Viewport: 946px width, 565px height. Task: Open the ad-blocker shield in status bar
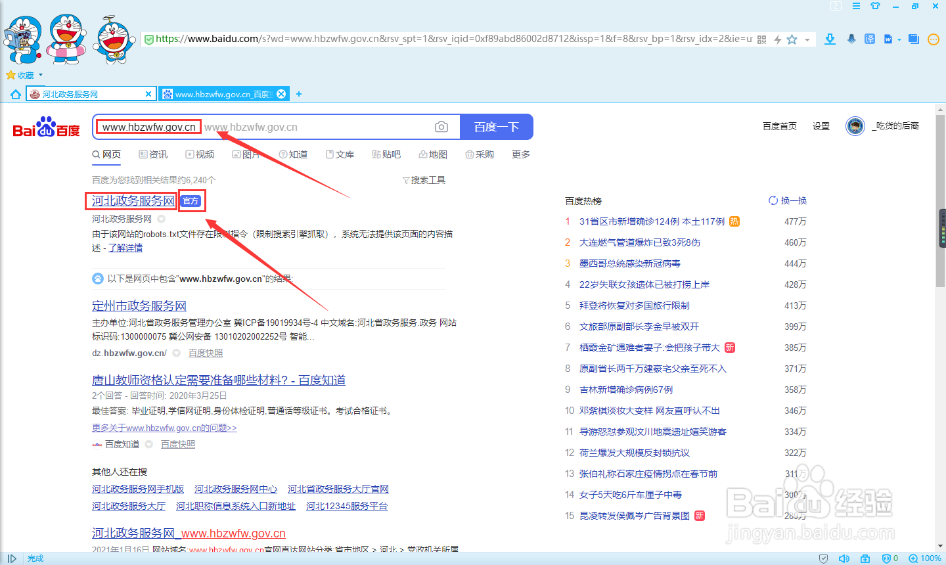point(888,558)
